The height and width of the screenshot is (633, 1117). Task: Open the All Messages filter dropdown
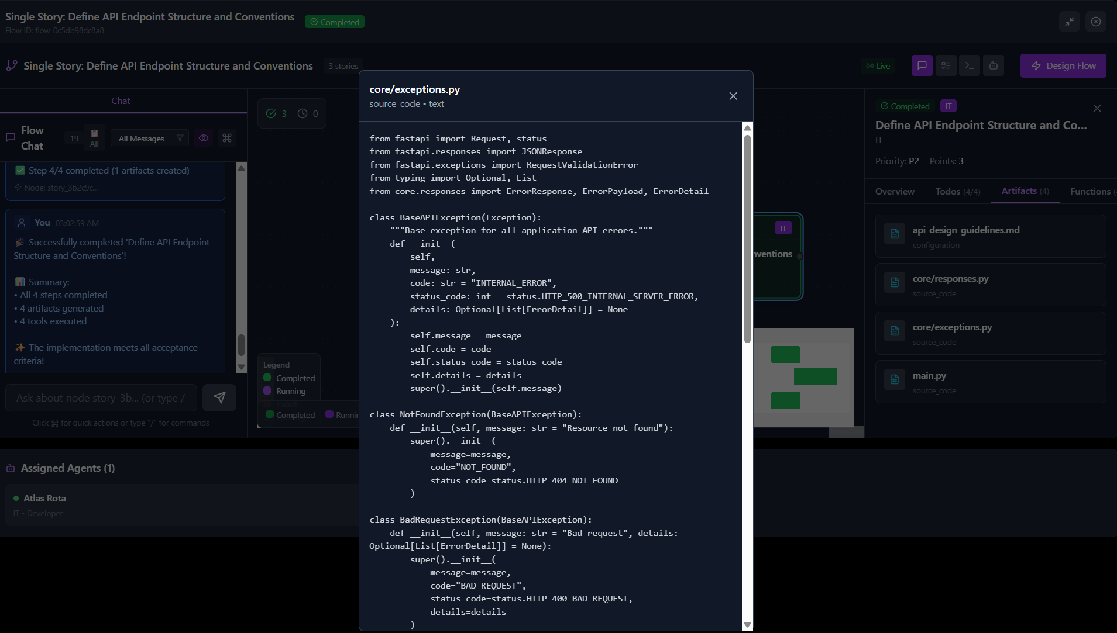pyautogui.click(x=150, y=139)
